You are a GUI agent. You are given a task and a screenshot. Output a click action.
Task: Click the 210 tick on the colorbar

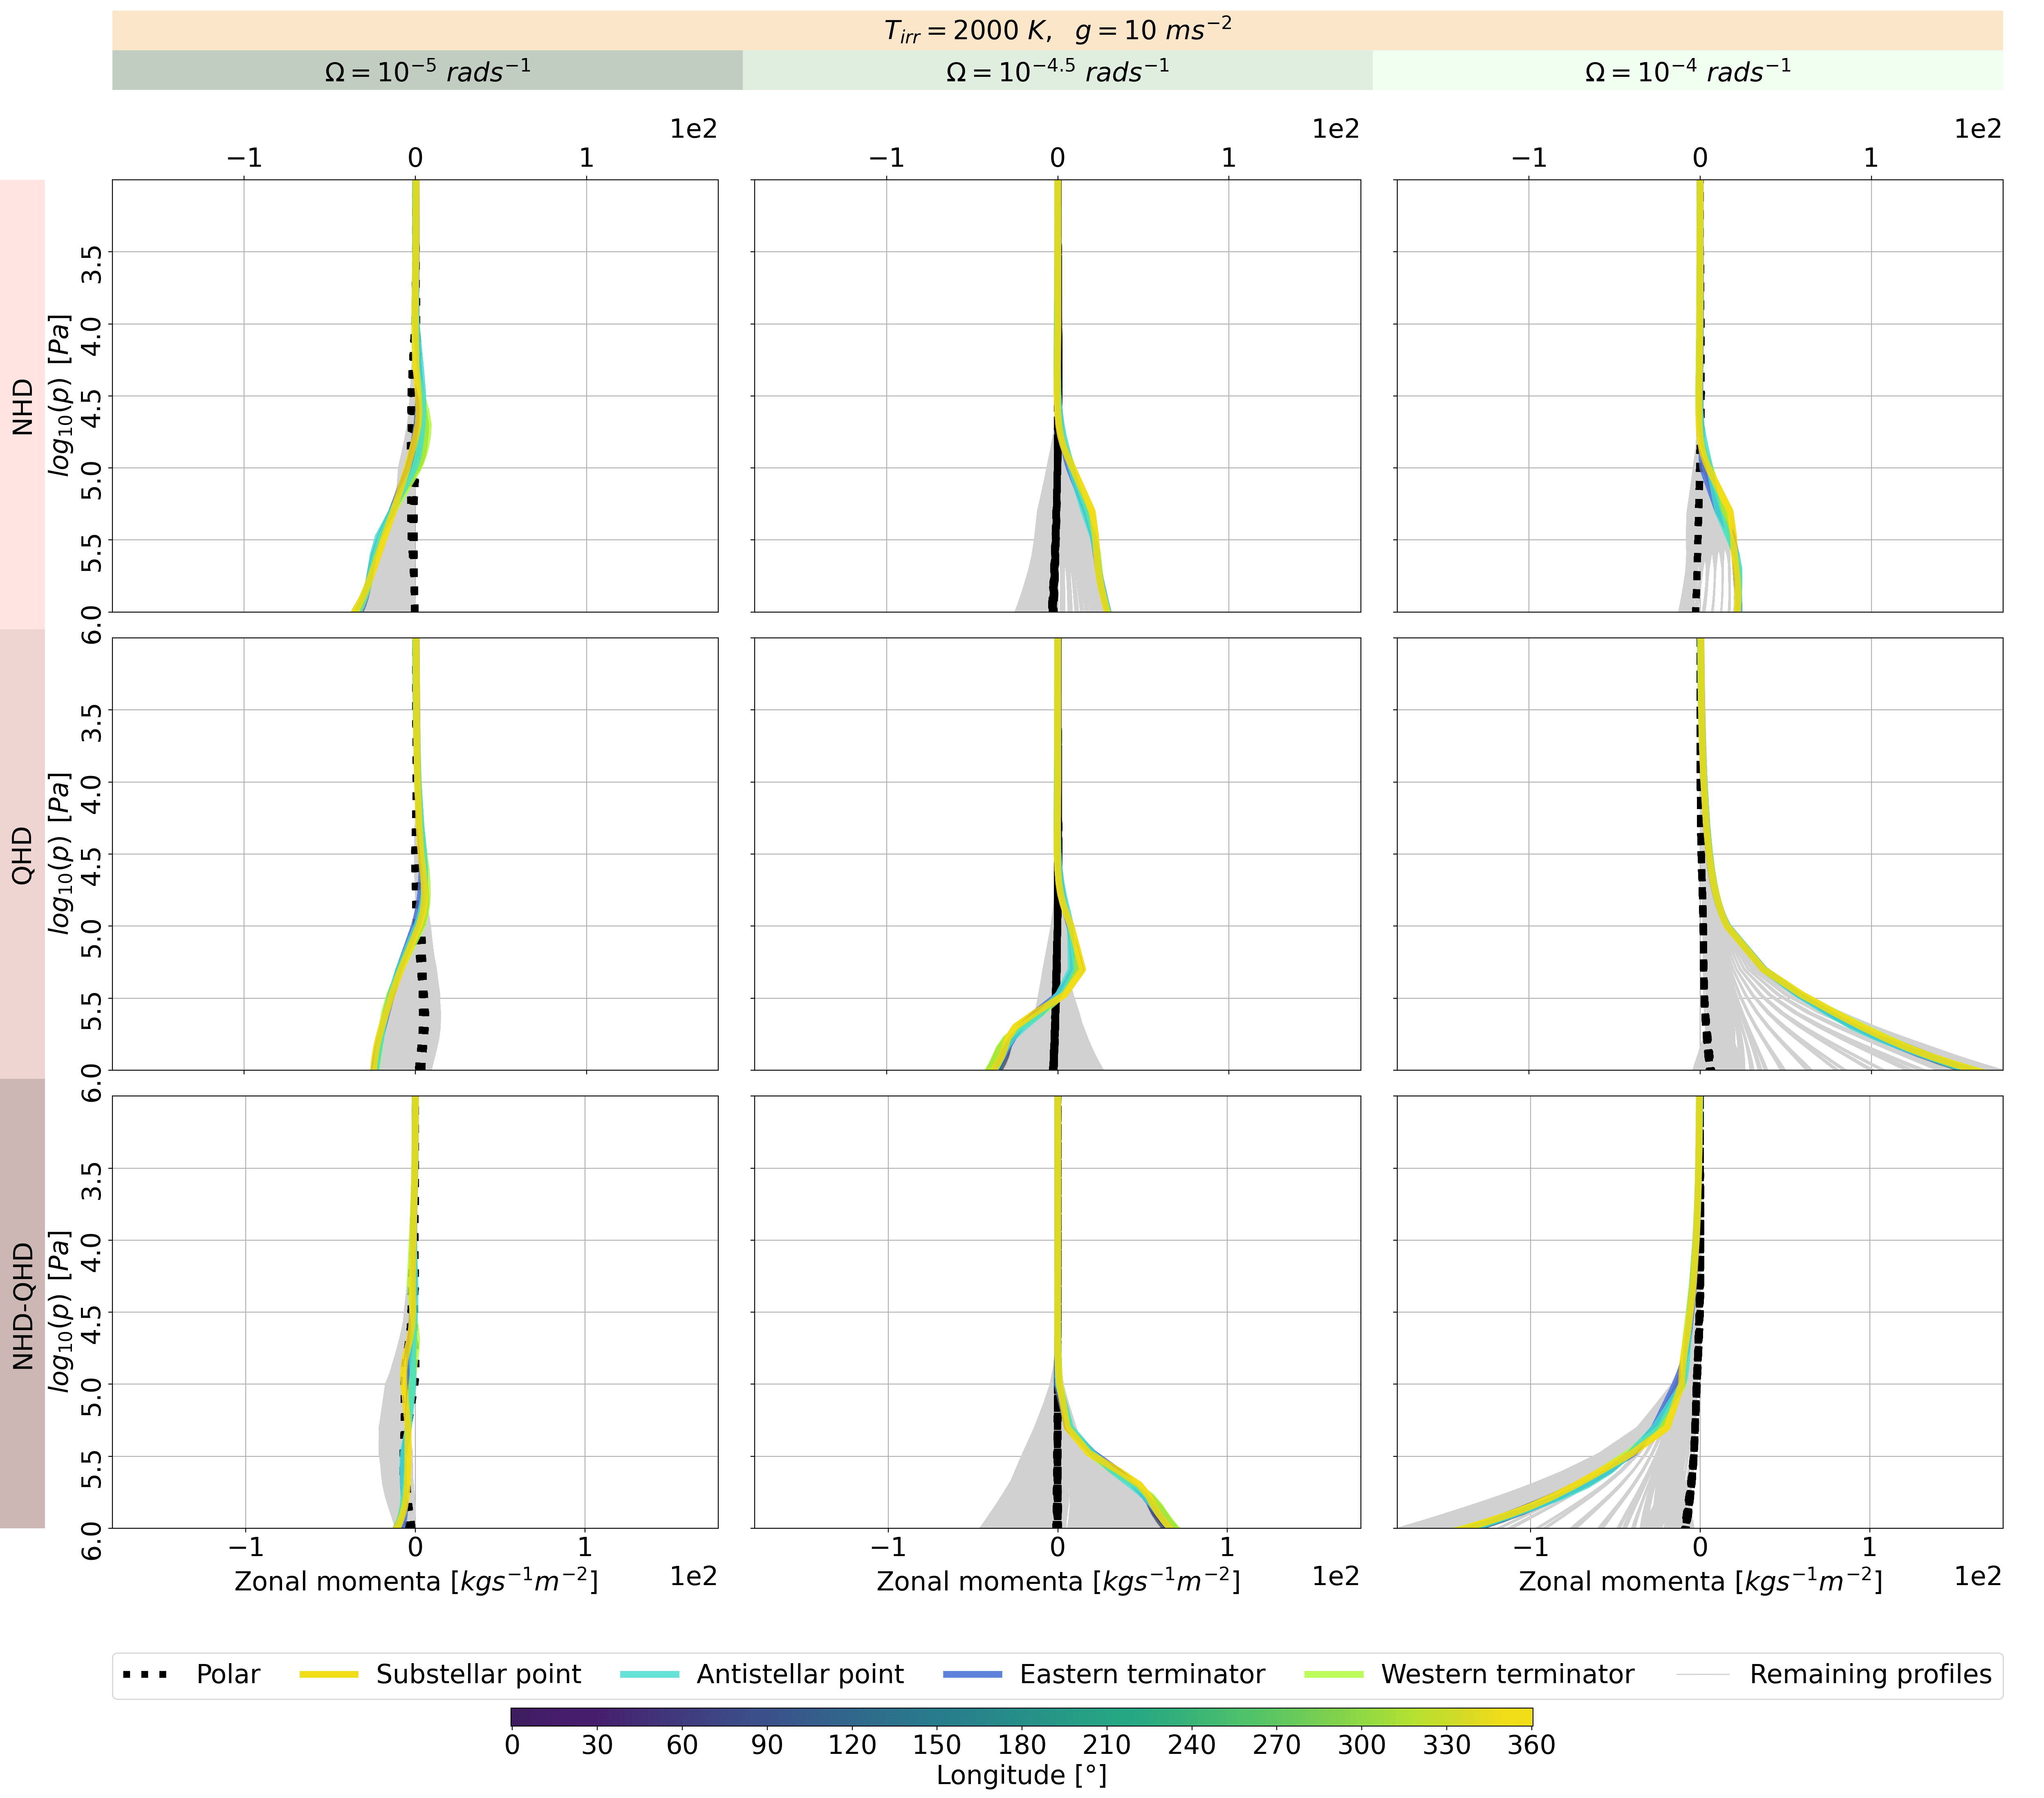click(1107, 1745)
